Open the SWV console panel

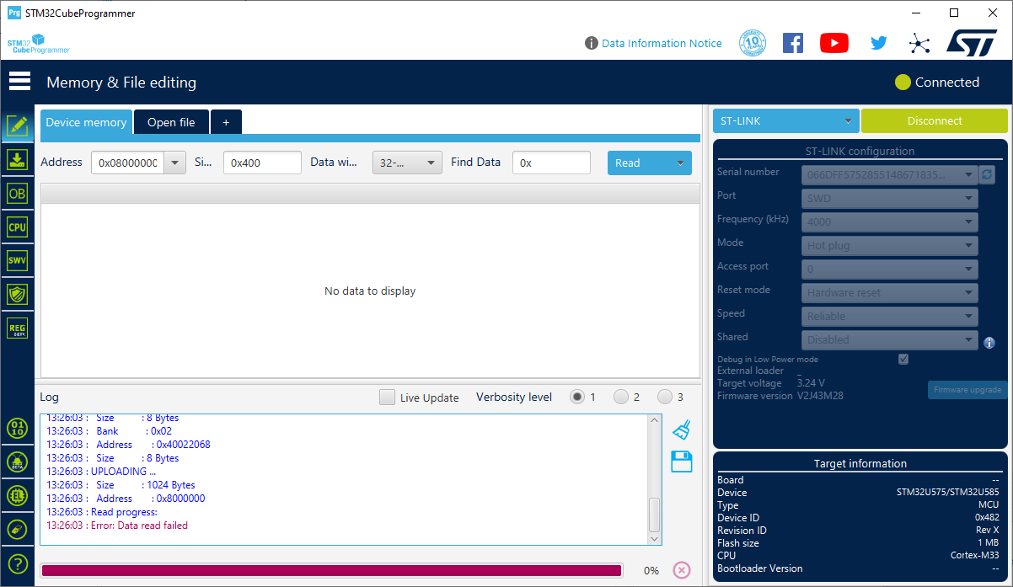click(18, 260)
